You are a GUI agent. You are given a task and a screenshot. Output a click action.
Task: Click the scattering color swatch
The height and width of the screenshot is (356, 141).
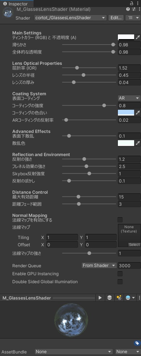(126, 143)
